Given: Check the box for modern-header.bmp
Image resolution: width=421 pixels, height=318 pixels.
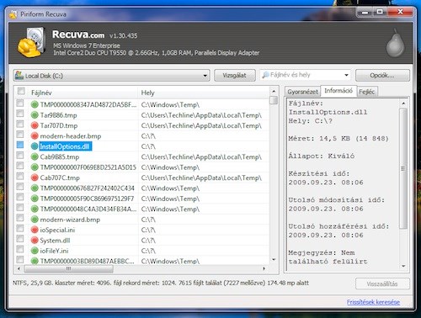Looking at the screenshot, I should click(20, 135).
